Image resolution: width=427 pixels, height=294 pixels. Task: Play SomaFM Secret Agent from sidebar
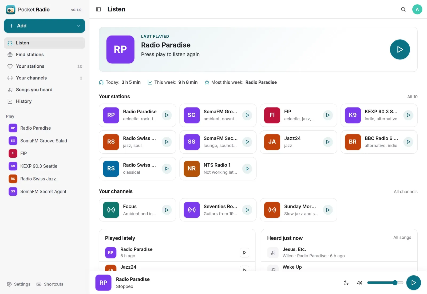tap(45, 192)
